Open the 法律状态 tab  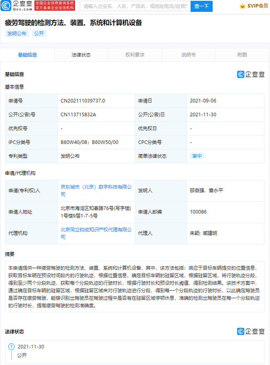[x=81, y=55]
